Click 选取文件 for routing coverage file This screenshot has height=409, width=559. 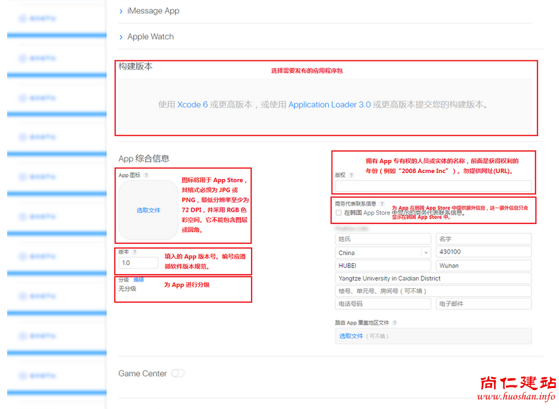(351, 336)
